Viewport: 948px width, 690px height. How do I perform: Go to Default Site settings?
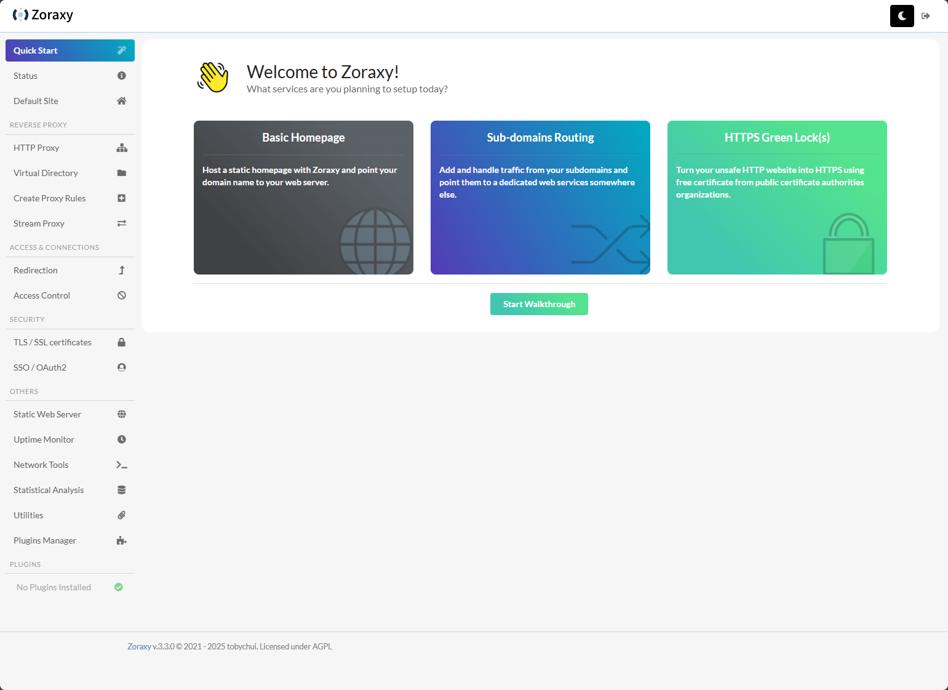(70, 101)
